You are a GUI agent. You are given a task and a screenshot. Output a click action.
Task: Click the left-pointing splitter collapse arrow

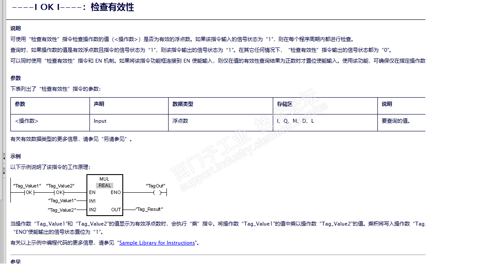pyautogui.click(x=4, y=158)
